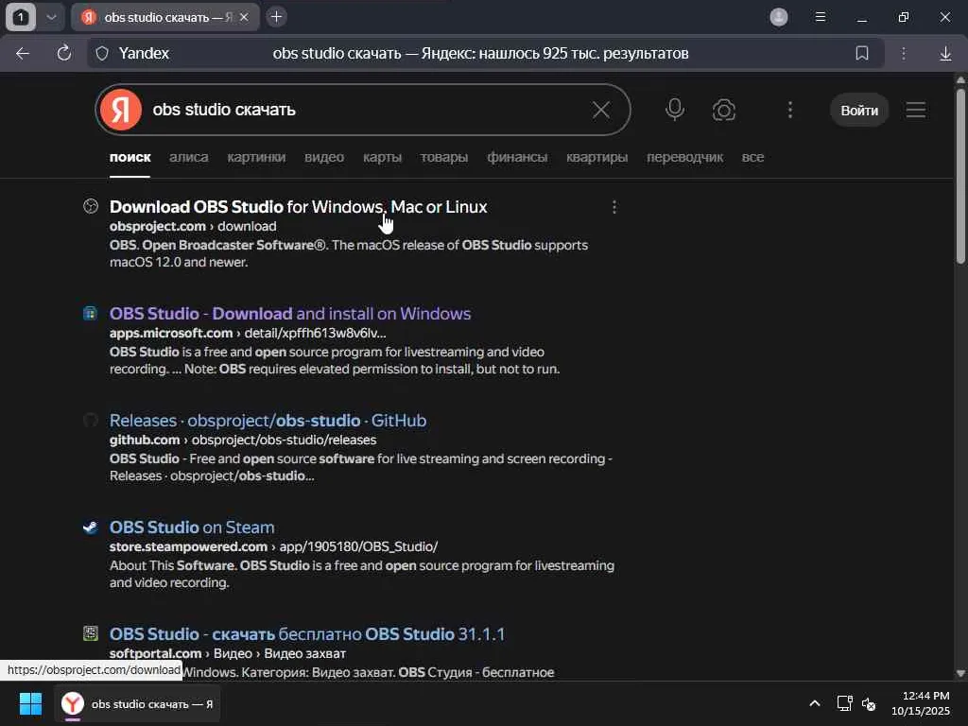Open Releases · obsproject/obs-studio · GitHub link
Screen dimensions: 968x726
pyautogui.click(x=268, y=421)
